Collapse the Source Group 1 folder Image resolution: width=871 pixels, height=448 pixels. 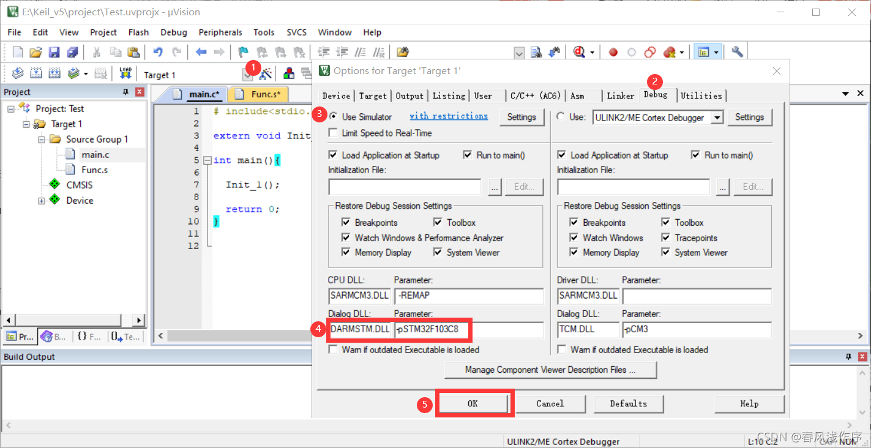(x=42, y=140)
